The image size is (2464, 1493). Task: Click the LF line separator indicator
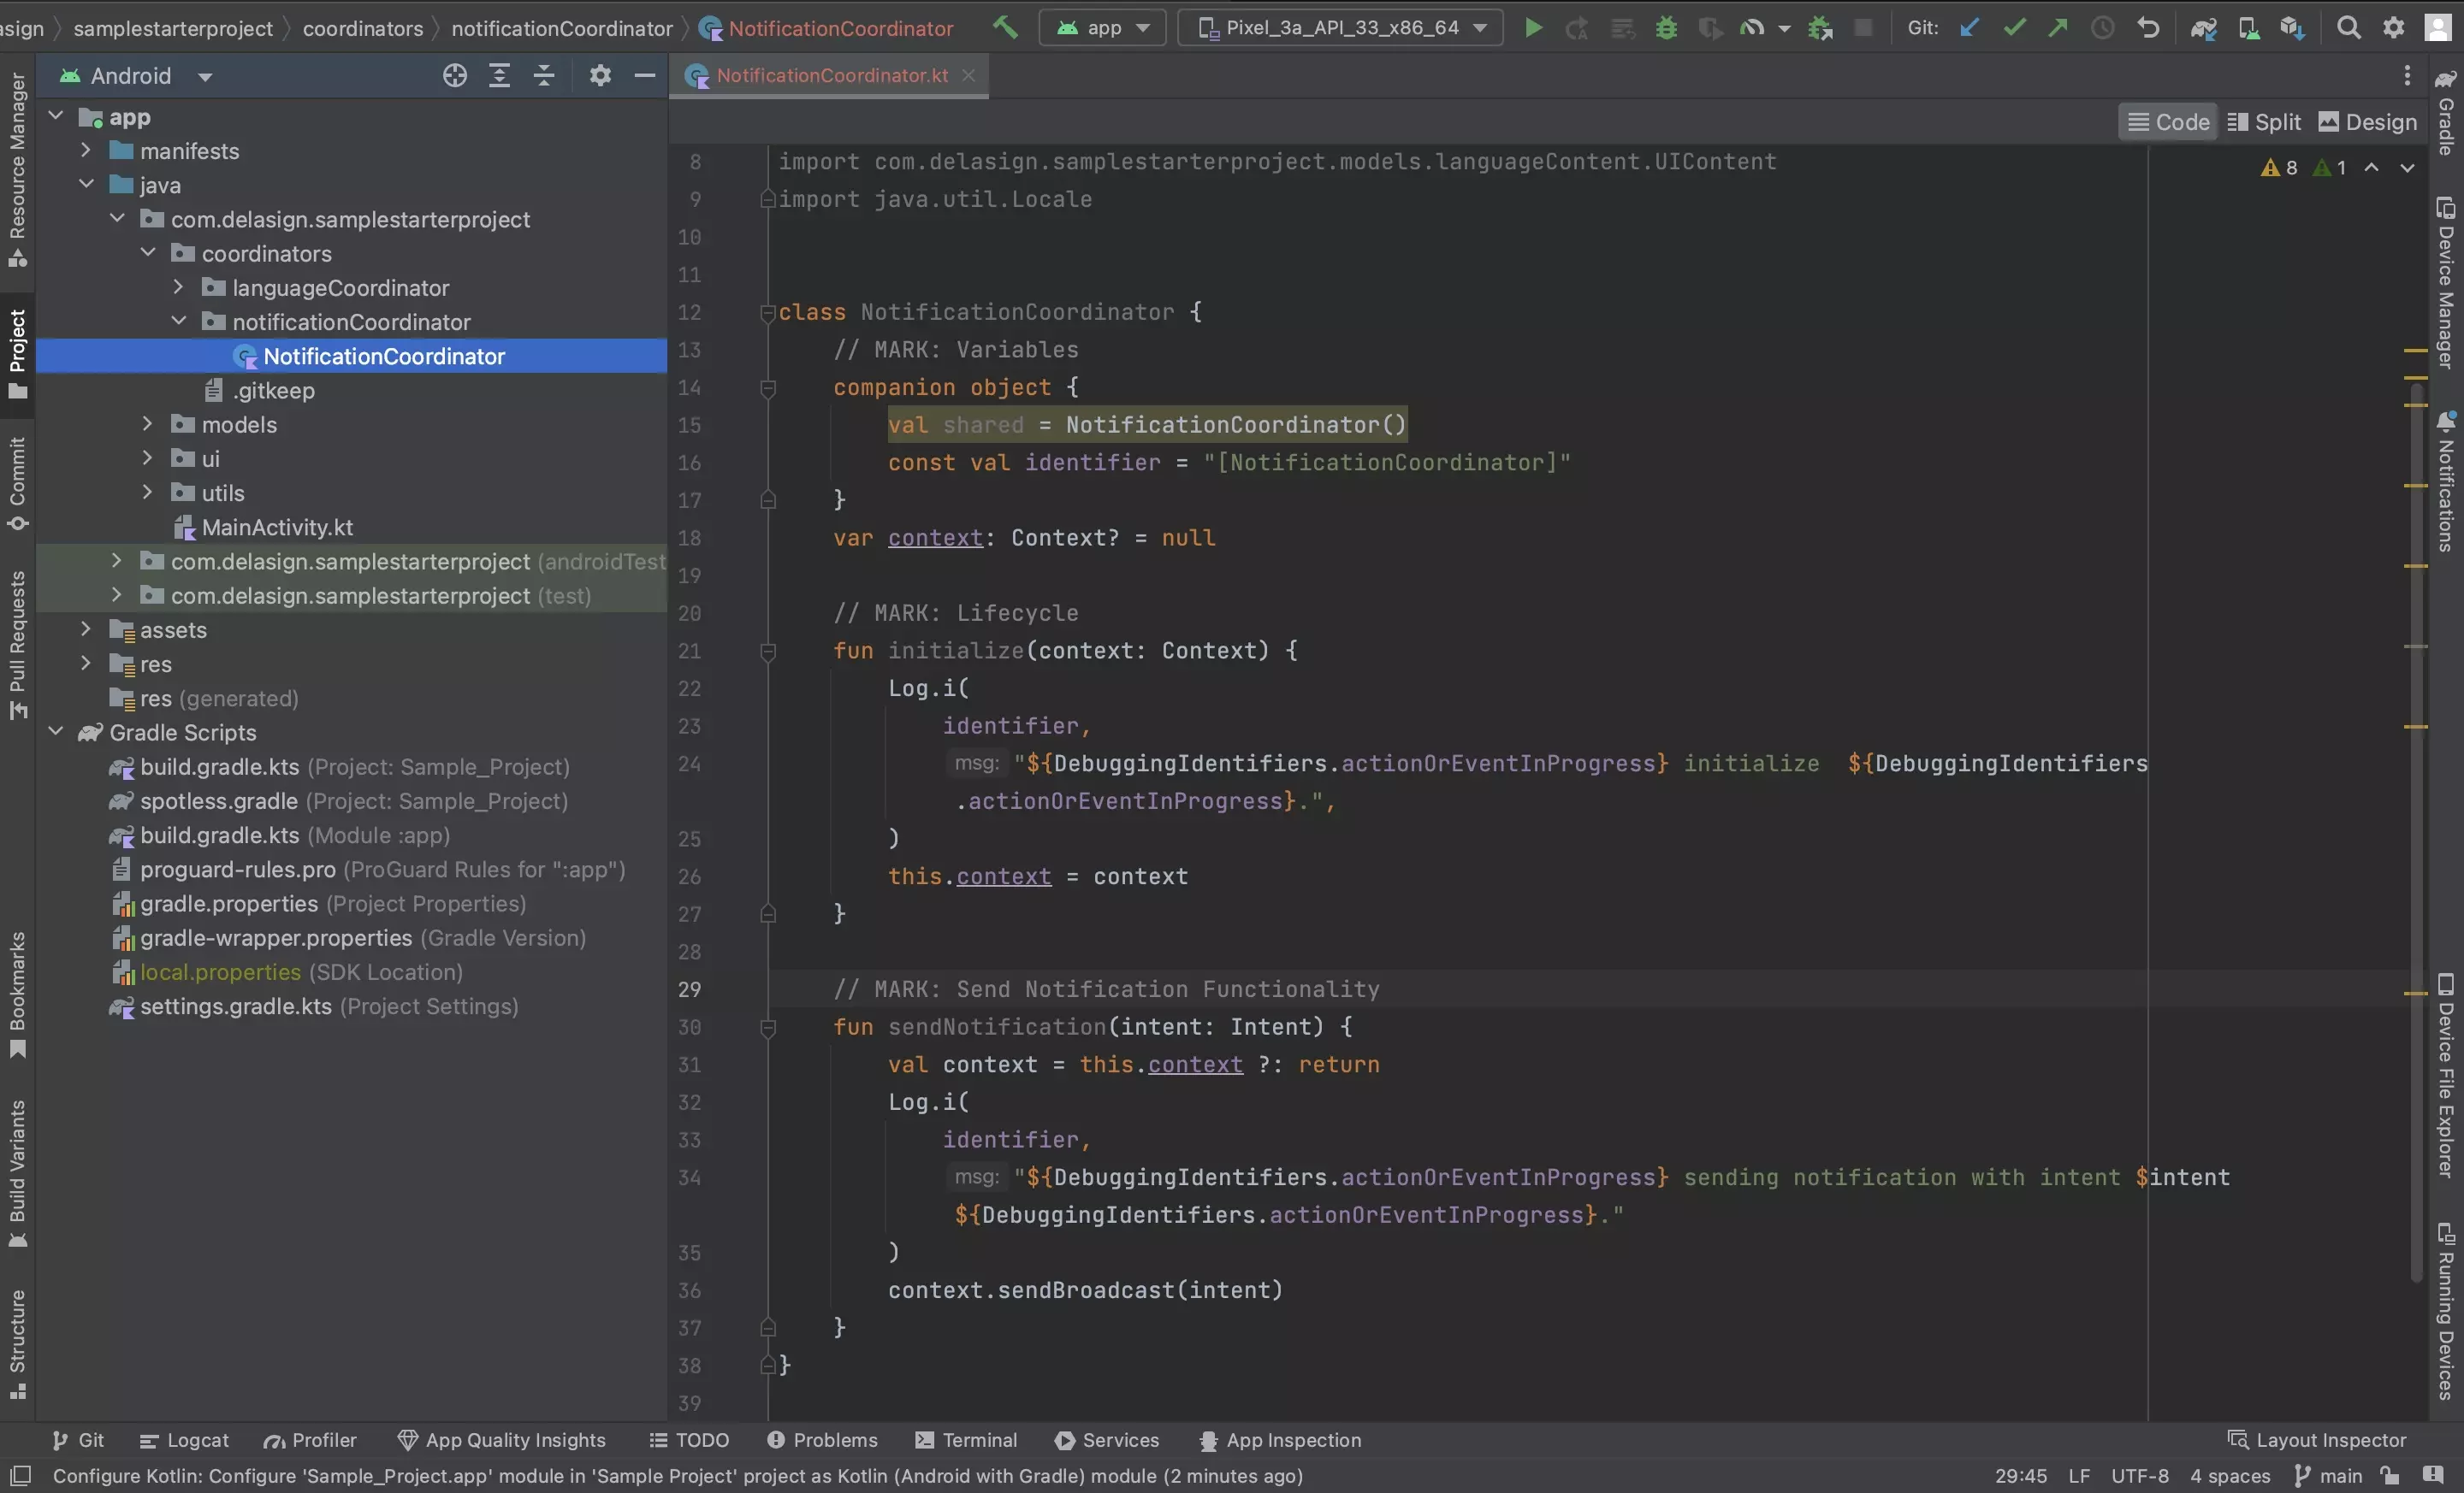2079,1476
